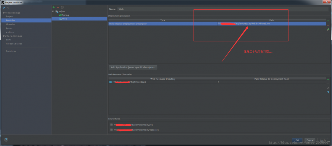Click the Web facet icon
This screenshot has height=146, width=332.
pyautogui.click(x=60, y=19)
